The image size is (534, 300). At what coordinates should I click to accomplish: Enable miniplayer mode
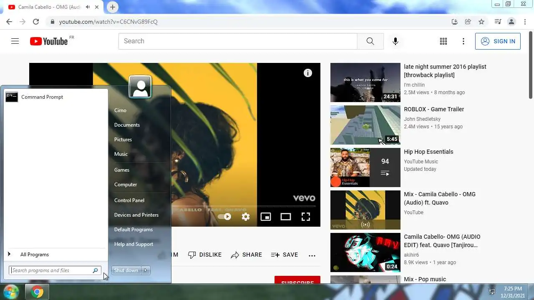coord(266,217)
